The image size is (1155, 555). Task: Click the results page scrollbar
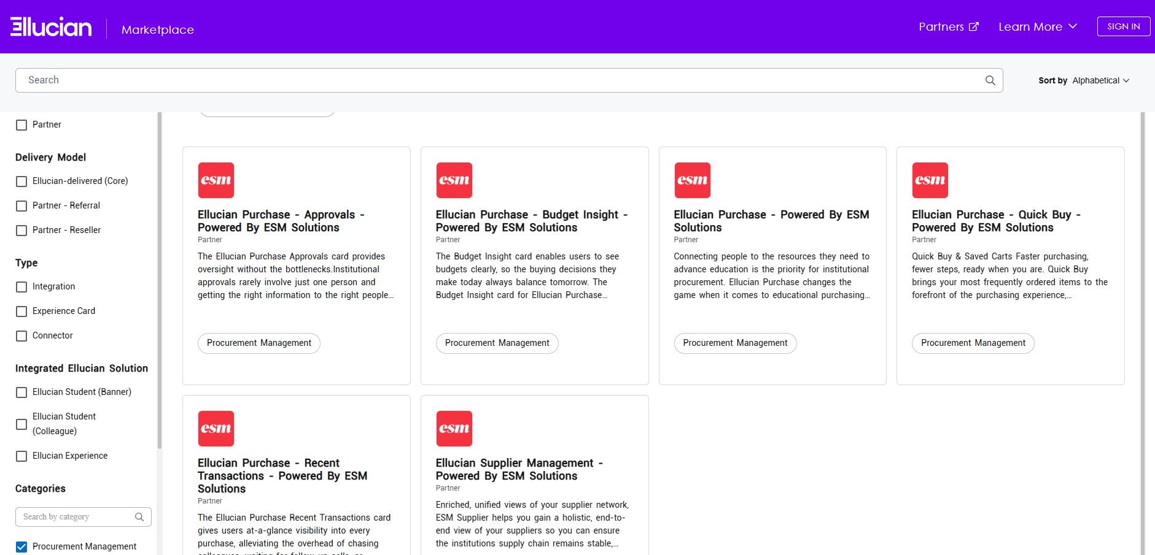coord(1143,334)
